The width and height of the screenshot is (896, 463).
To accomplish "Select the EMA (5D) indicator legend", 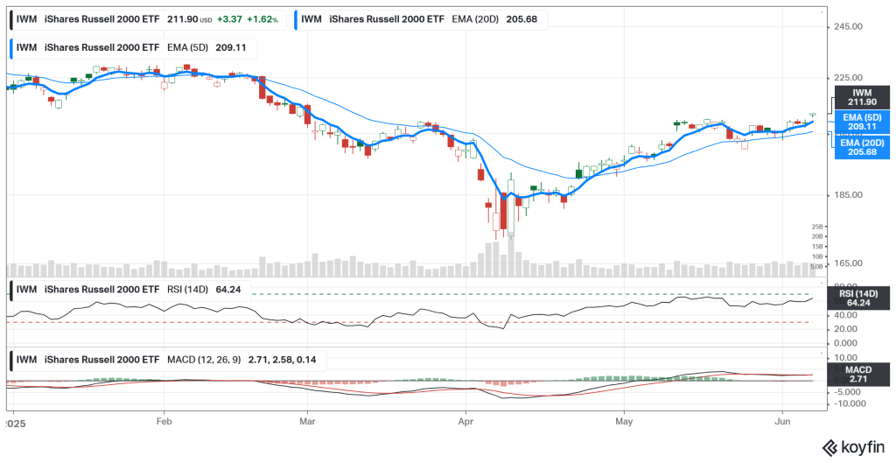I will (131, 47).
